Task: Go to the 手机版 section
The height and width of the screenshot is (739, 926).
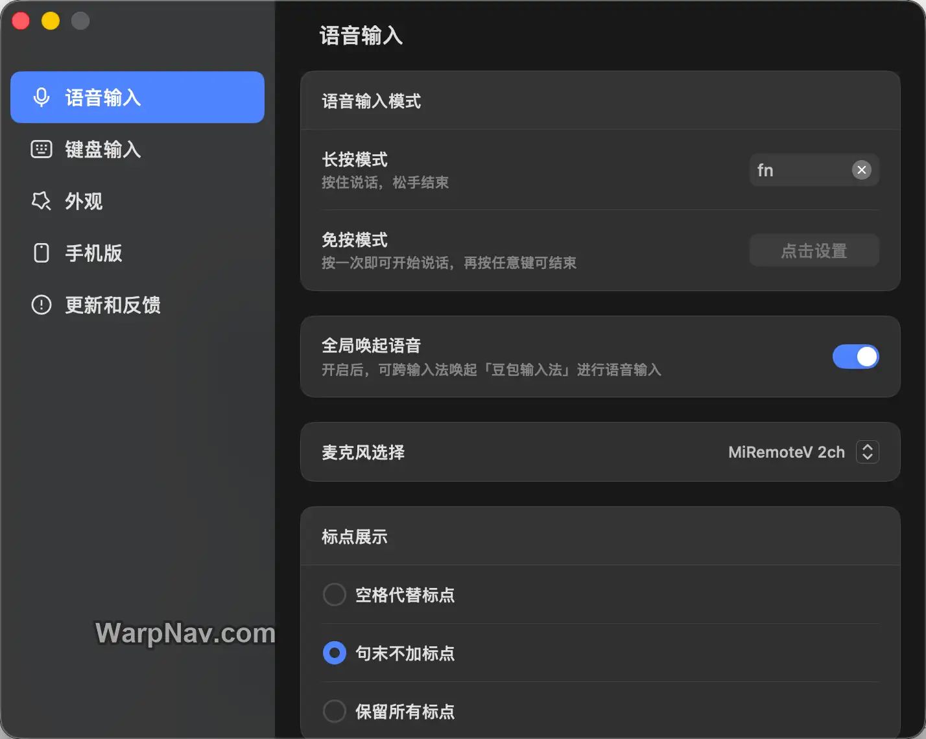Action: 137,253
